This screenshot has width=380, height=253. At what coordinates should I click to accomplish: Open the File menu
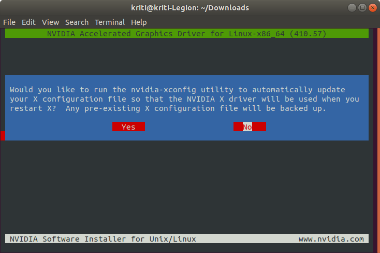9,22
